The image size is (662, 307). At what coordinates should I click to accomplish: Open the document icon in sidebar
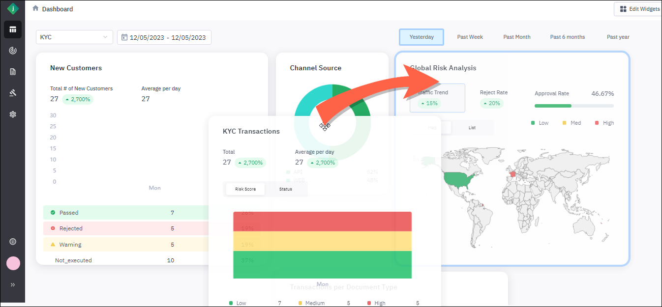click(x=13, y=72)
